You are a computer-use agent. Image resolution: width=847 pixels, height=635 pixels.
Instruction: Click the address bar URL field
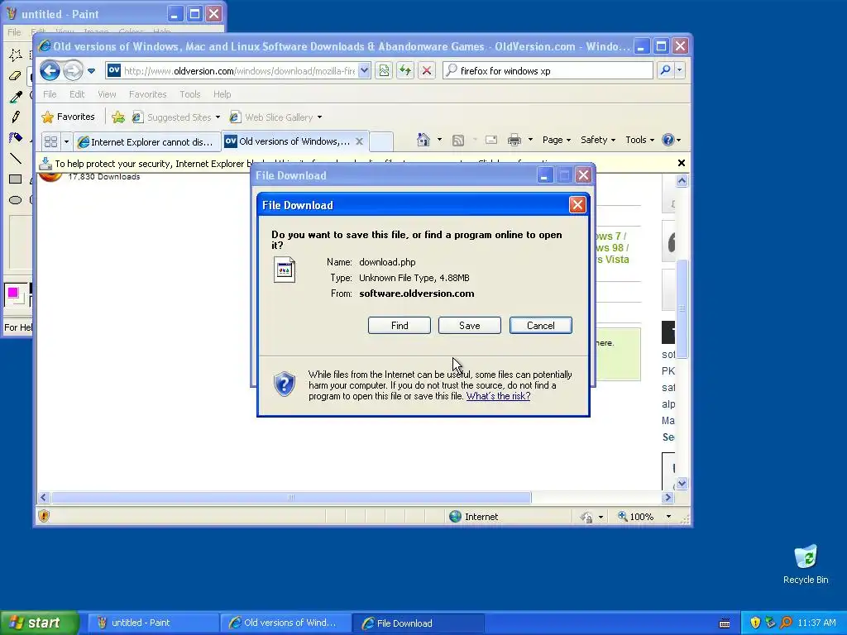pos(238,71)
